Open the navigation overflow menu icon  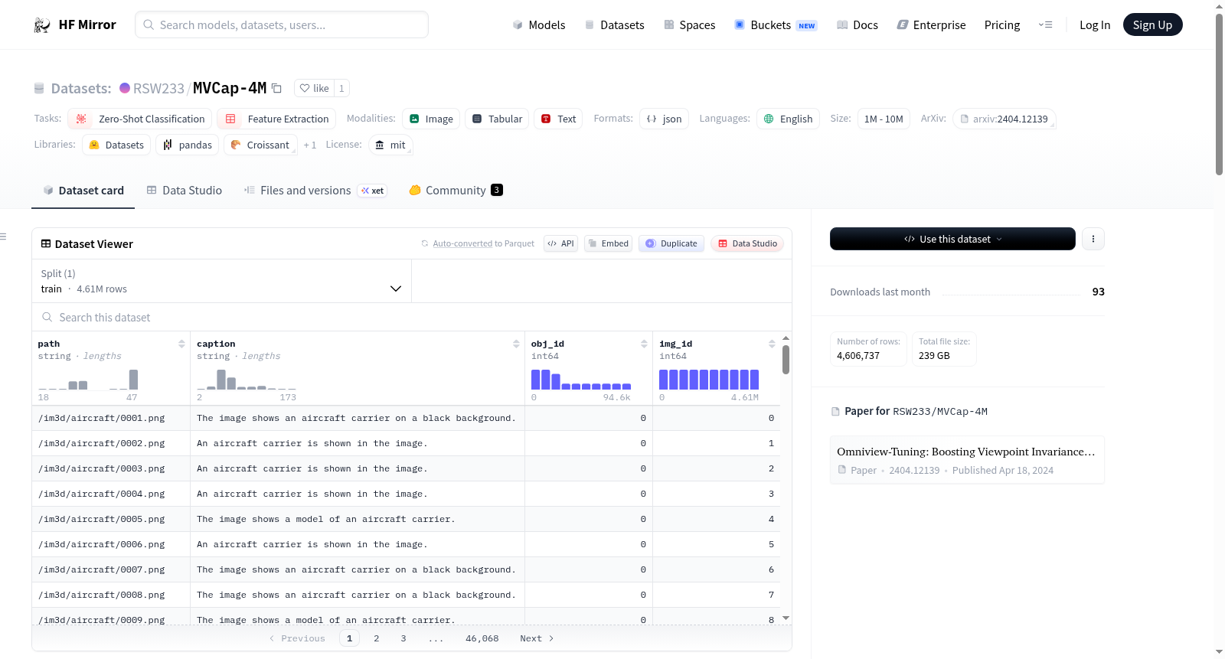pyautogui.click(x=1045, y=25)
